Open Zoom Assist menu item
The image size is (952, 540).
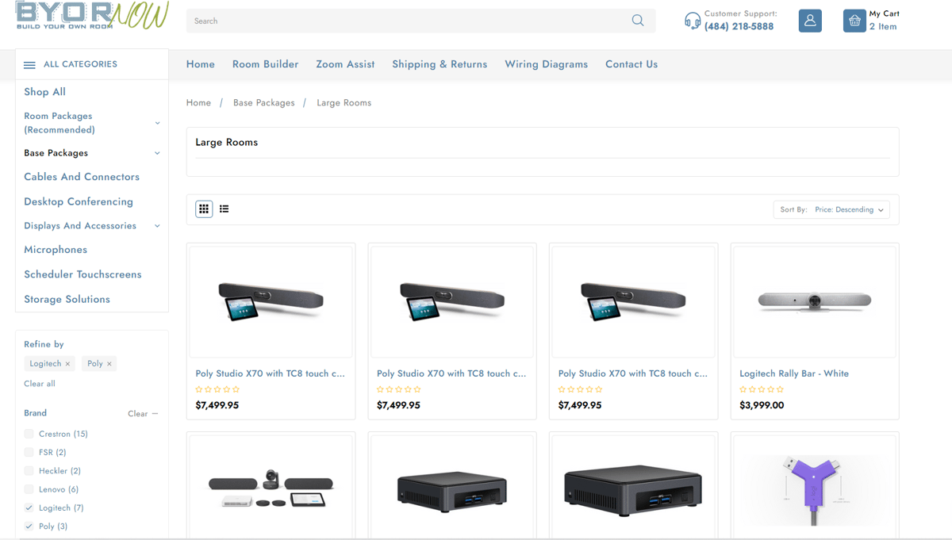point(345,64)
